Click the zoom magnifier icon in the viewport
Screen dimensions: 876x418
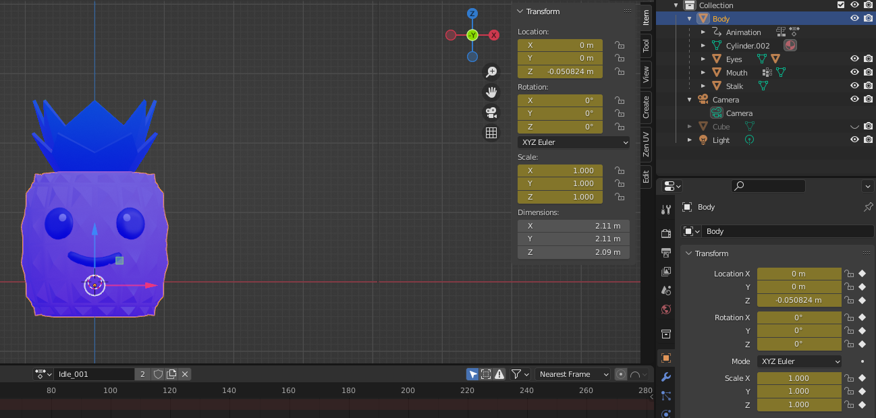coord(491,71)
